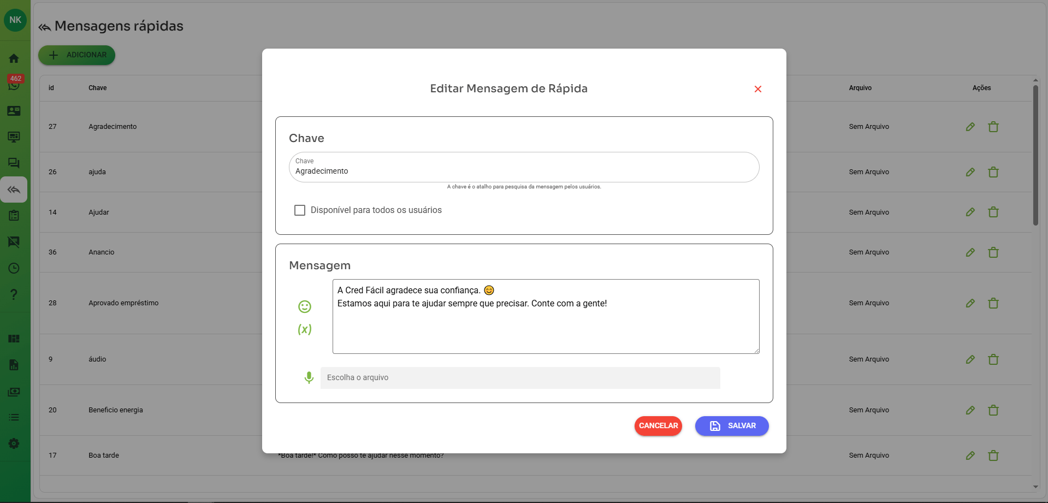Click the SALVAR button
Screen dimensions: 1048x503
731,426
